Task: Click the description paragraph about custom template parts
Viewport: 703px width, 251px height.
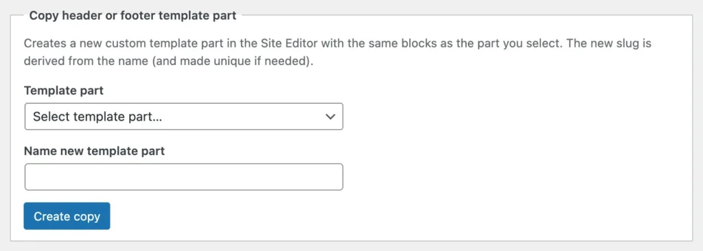Action: point(338,52)
